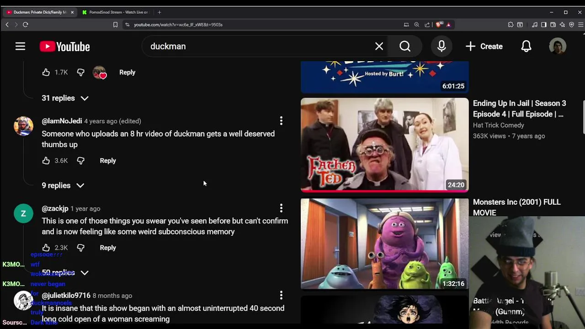The image size is (585, 329).
Task: Dislike the @IamNoJedi comment
Action: 80,160
